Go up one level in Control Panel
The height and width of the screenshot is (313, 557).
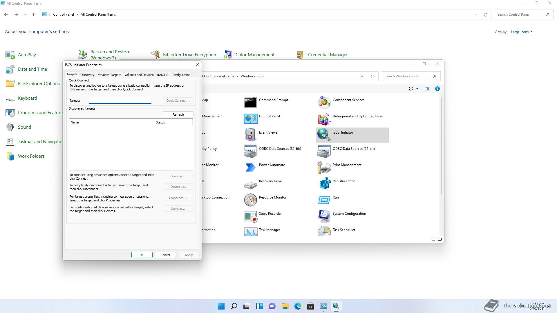[33, 14]
